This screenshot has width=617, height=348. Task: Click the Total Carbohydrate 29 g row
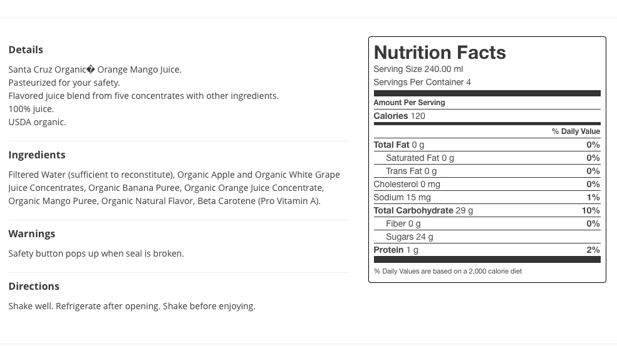pos(487,210)
